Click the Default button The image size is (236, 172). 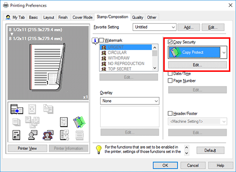point(211,150)
